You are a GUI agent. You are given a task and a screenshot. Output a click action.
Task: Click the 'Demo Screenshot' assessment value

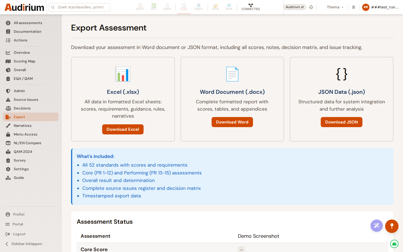pyautogui.click(x=259, y=236)
